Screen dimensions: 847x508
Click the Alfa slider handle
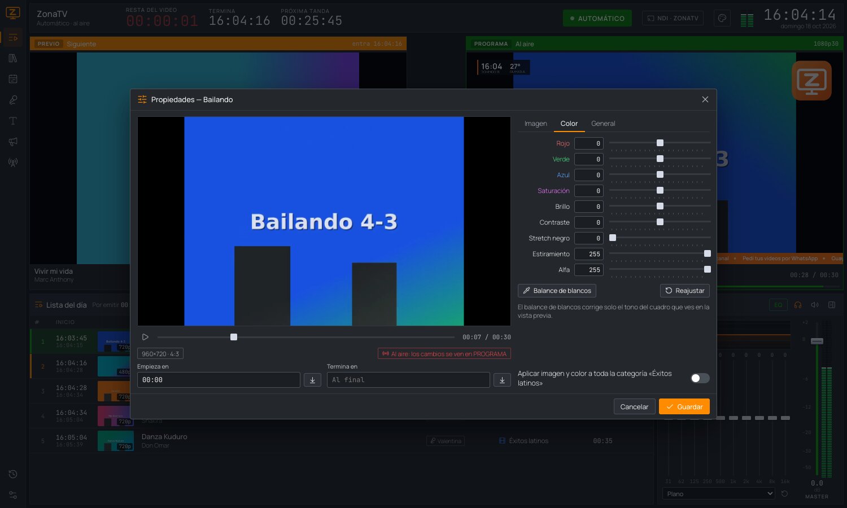[x=708, y=269]
